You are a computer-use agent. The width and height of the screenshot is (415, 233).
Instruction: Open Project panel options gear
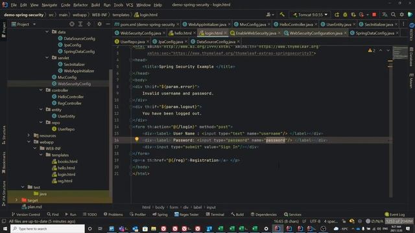pyautogui.click(x=99, y=24)
